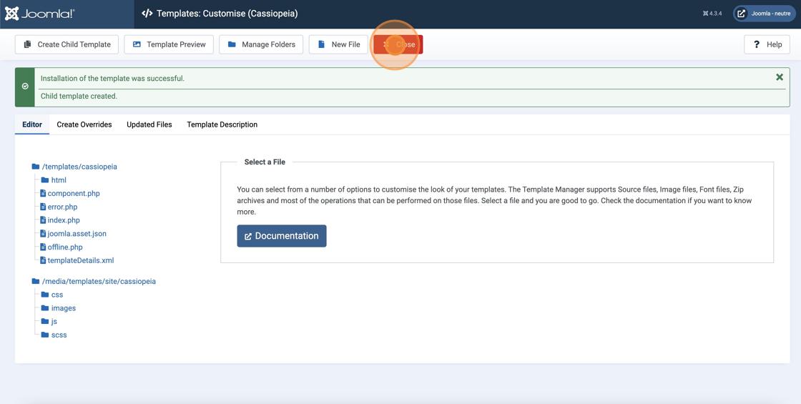
Task: Open the Joomla - neutre site link
Action: tap(764, 14)
